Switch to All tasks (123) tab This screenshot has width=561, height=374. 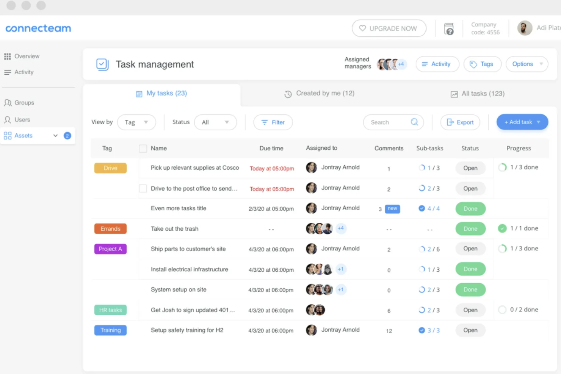click(x=478, y=94)
